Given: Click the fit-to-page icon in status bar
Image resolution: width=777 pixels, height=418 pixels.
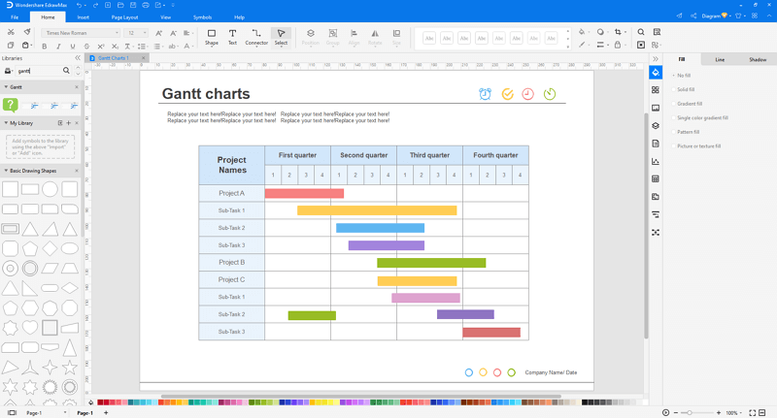Looking at the screenshot, I should [x=752, y=412].
